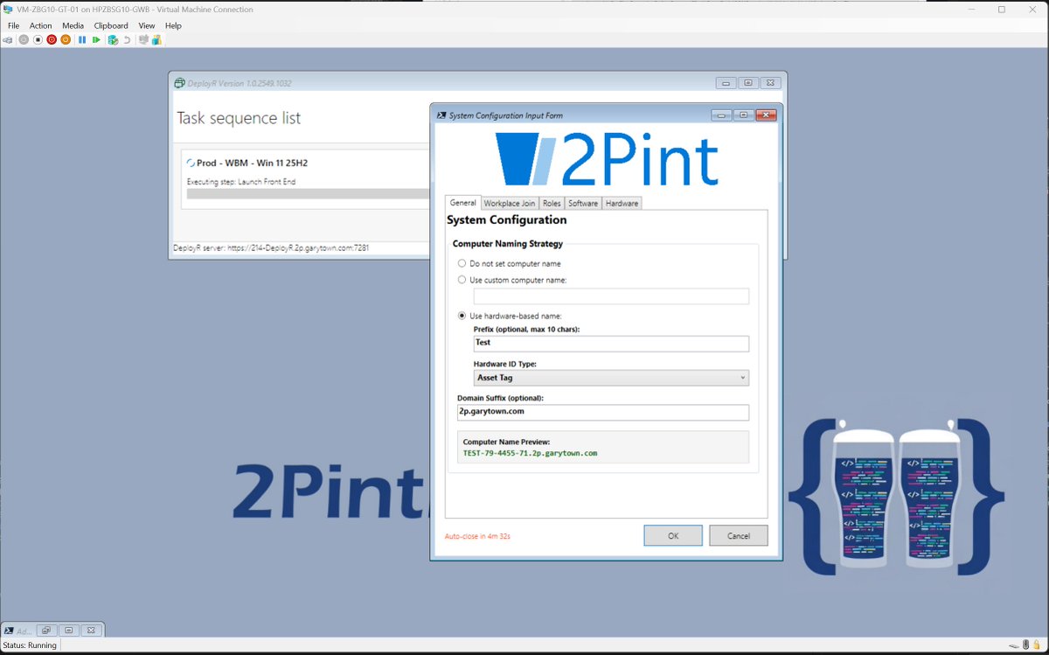Pause the virtual machine
Image resolution: width=1049 pixels, height=655 pixels.
[82, 40]
